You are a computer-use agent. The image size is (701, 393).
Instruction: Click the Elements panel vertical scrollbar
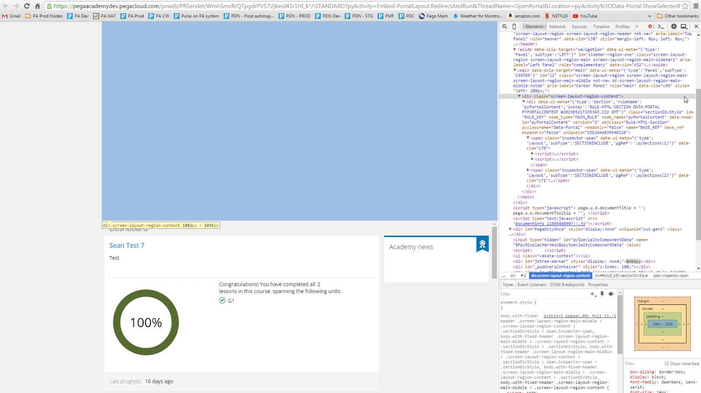pos(698,164)
